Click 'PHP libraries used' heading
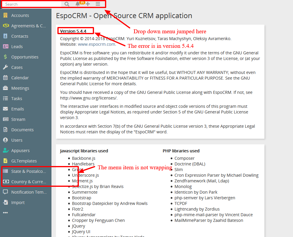Screen dimensions: 293x237 coord(181,151)
